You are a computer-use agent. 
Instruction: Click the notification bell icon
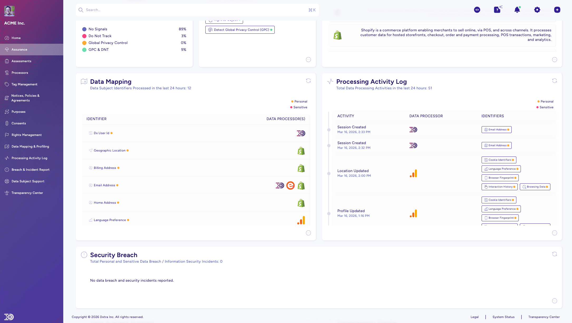517,10
